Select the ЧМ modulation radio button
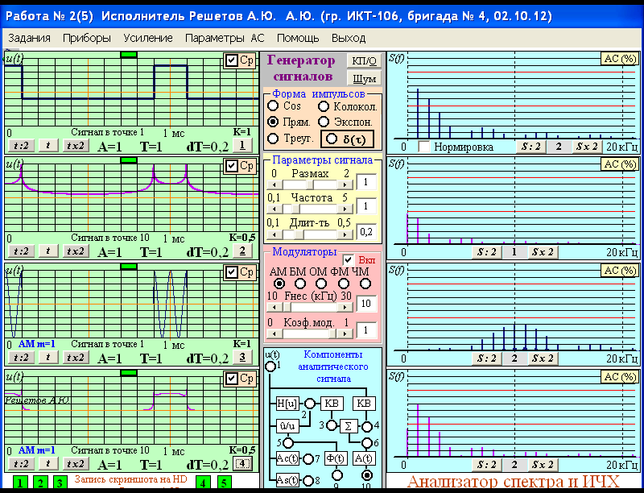 coord(365,284)
